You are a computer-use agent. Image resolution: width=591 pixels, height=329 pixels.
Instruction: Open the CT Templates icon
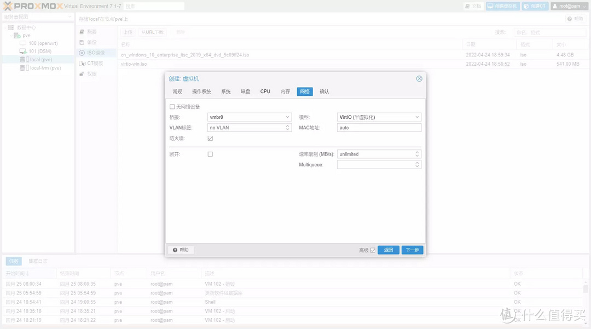coord(82,64)
